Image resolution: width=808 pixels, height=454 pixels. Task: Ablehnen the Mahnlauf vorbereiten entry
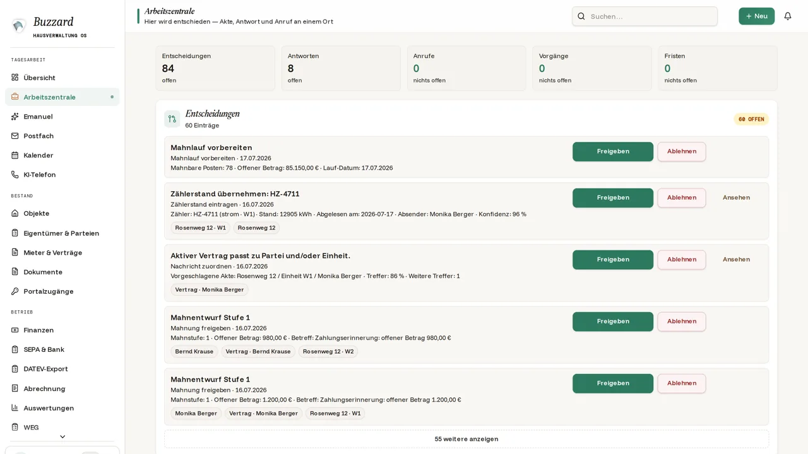pyautogui.click(x=682, y=151)
